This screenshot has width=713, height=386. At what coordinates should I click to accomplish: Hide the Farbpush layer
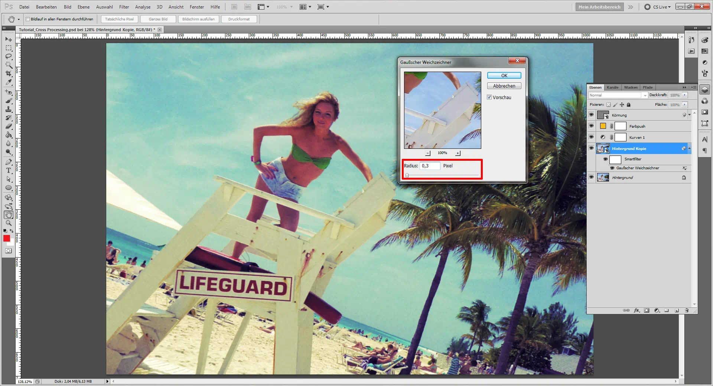(591, 126)
